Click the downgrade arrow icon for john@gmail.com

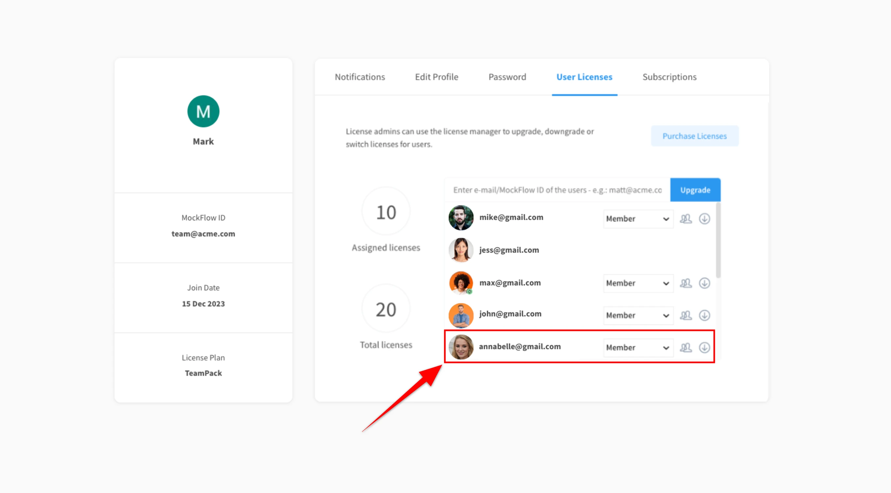(704, 315)
